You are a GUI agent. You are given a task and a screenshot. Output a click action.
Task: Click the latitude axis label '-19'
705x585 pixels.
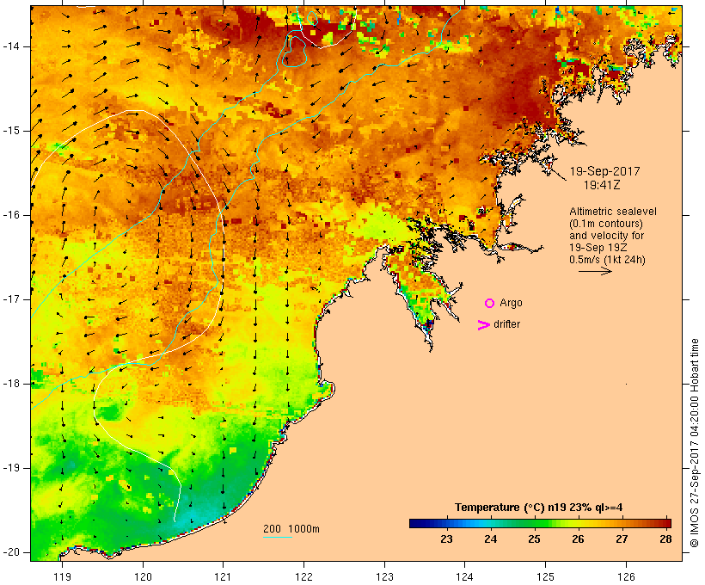tap(11, 468)
